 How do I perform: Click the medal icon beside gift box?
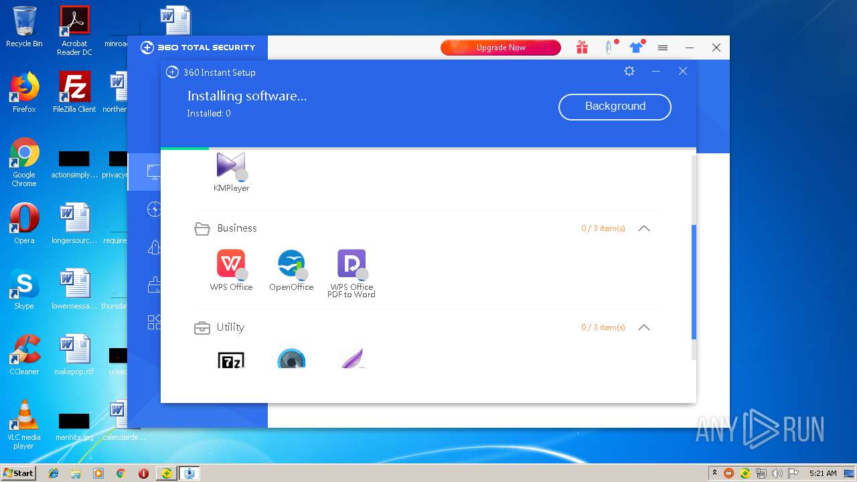point(609,48)
